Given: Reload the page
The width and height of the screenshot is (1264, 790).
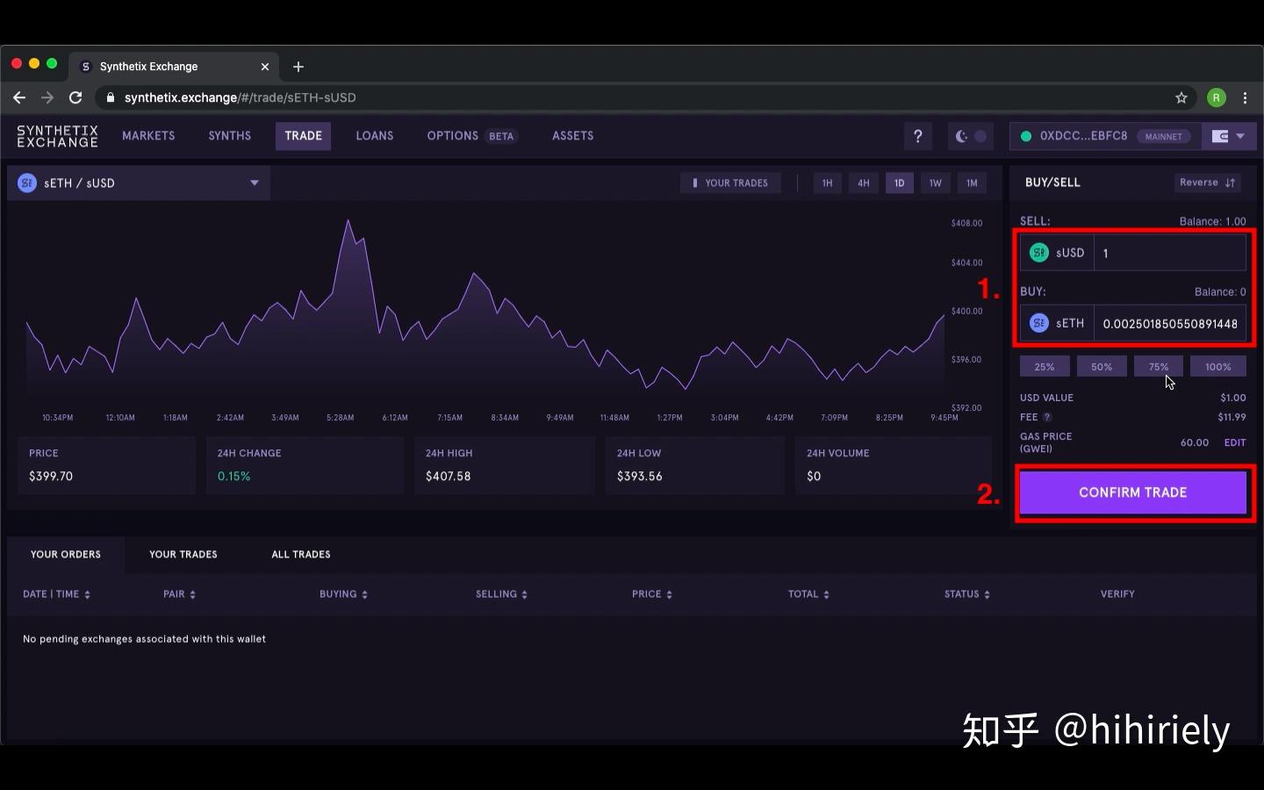Looking at the screenshot, I should pyautogui.click(x=75, y=97).
